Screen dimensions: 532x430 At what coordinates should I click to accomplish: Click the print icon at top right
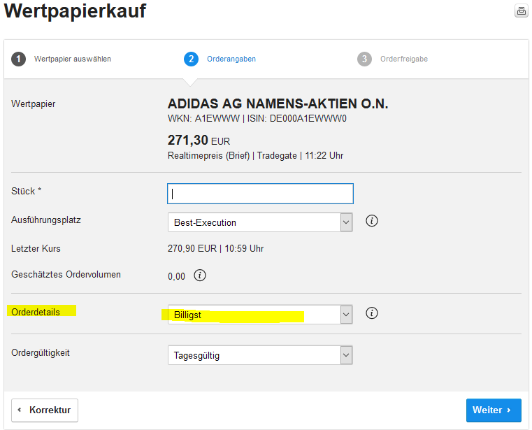pyautogui.click(x=521, y=11)
